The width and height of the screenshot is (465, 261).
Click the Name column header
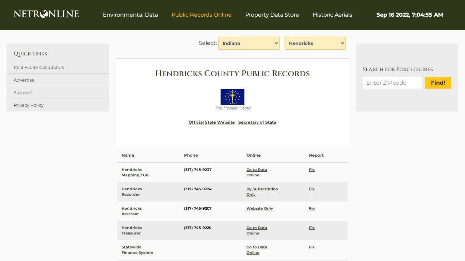[128, 155]
